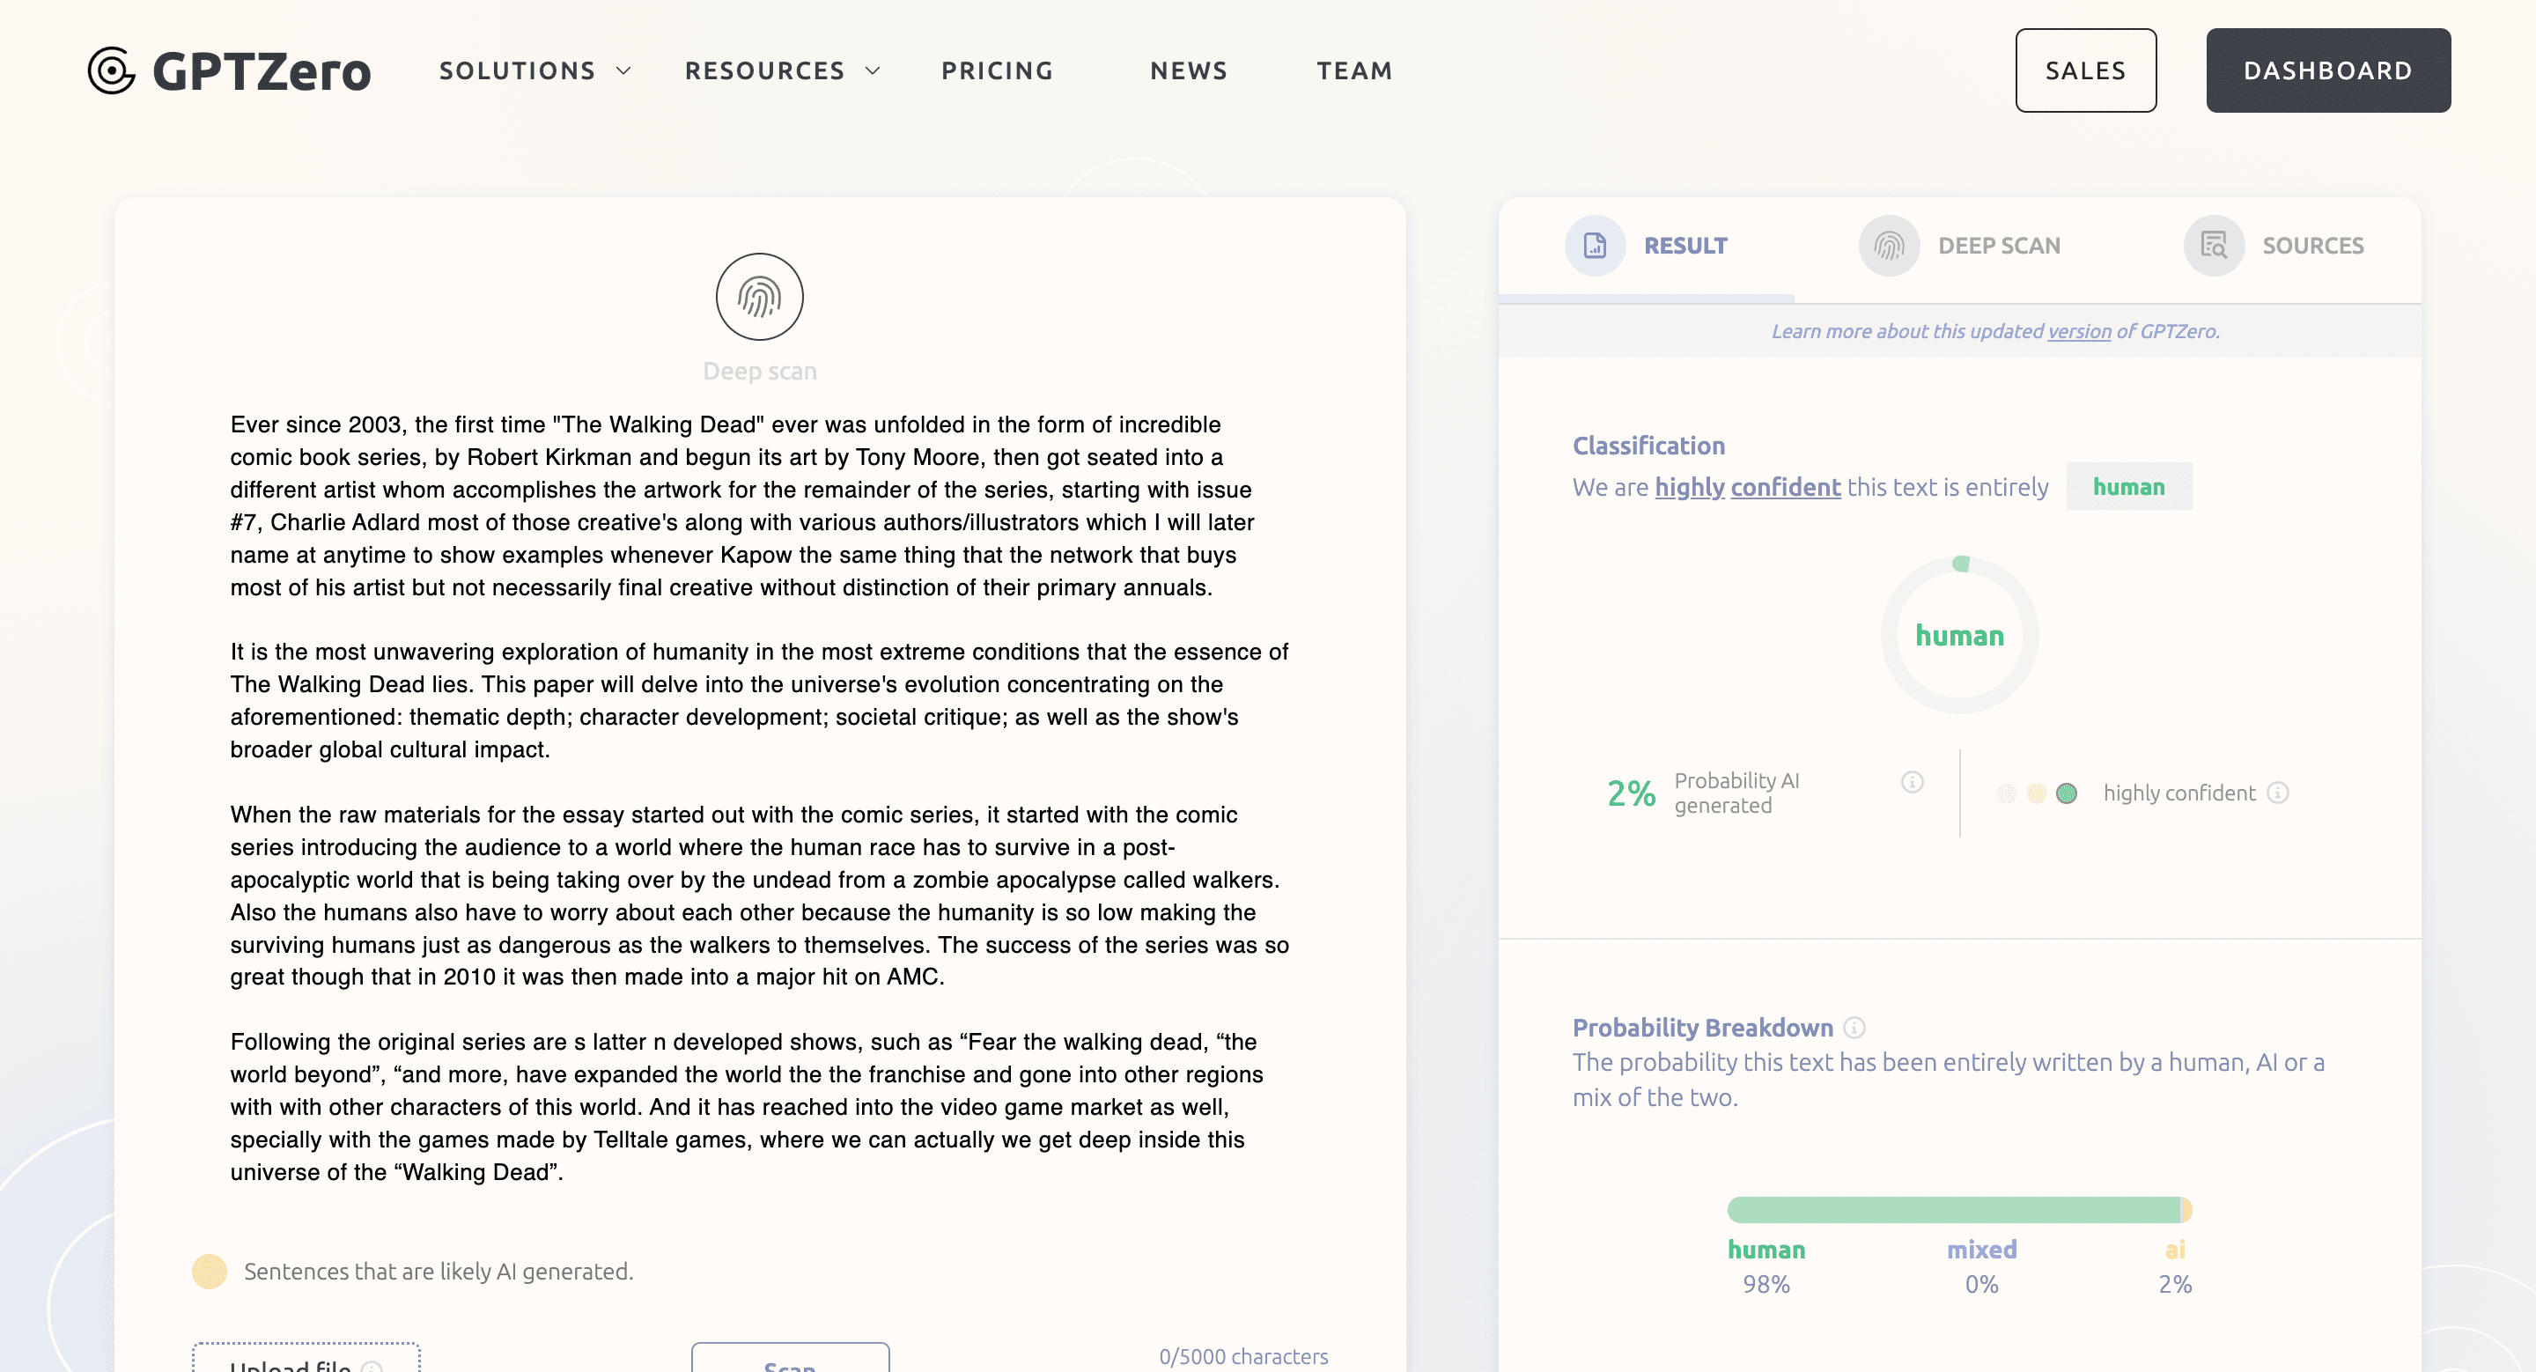Click info icon next to highly confident

pyautogui.click(x=2278, y=793)
